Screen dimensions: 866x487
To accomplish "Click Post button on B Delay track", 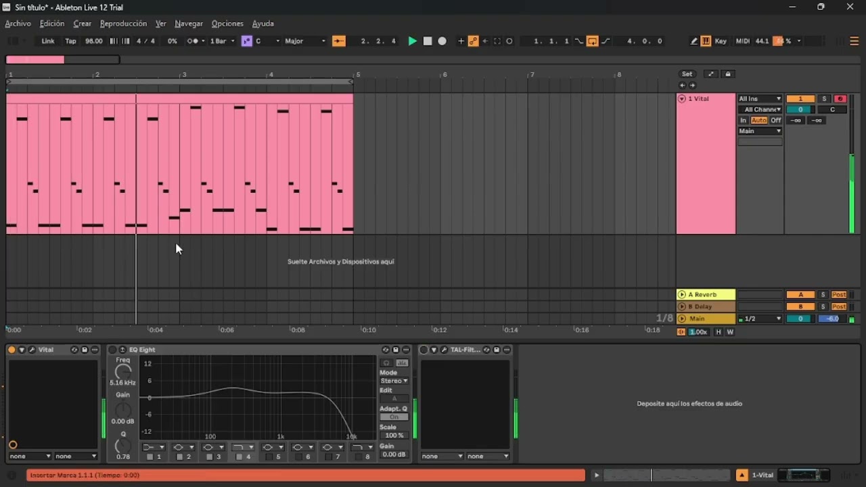I will coord(839,306).
